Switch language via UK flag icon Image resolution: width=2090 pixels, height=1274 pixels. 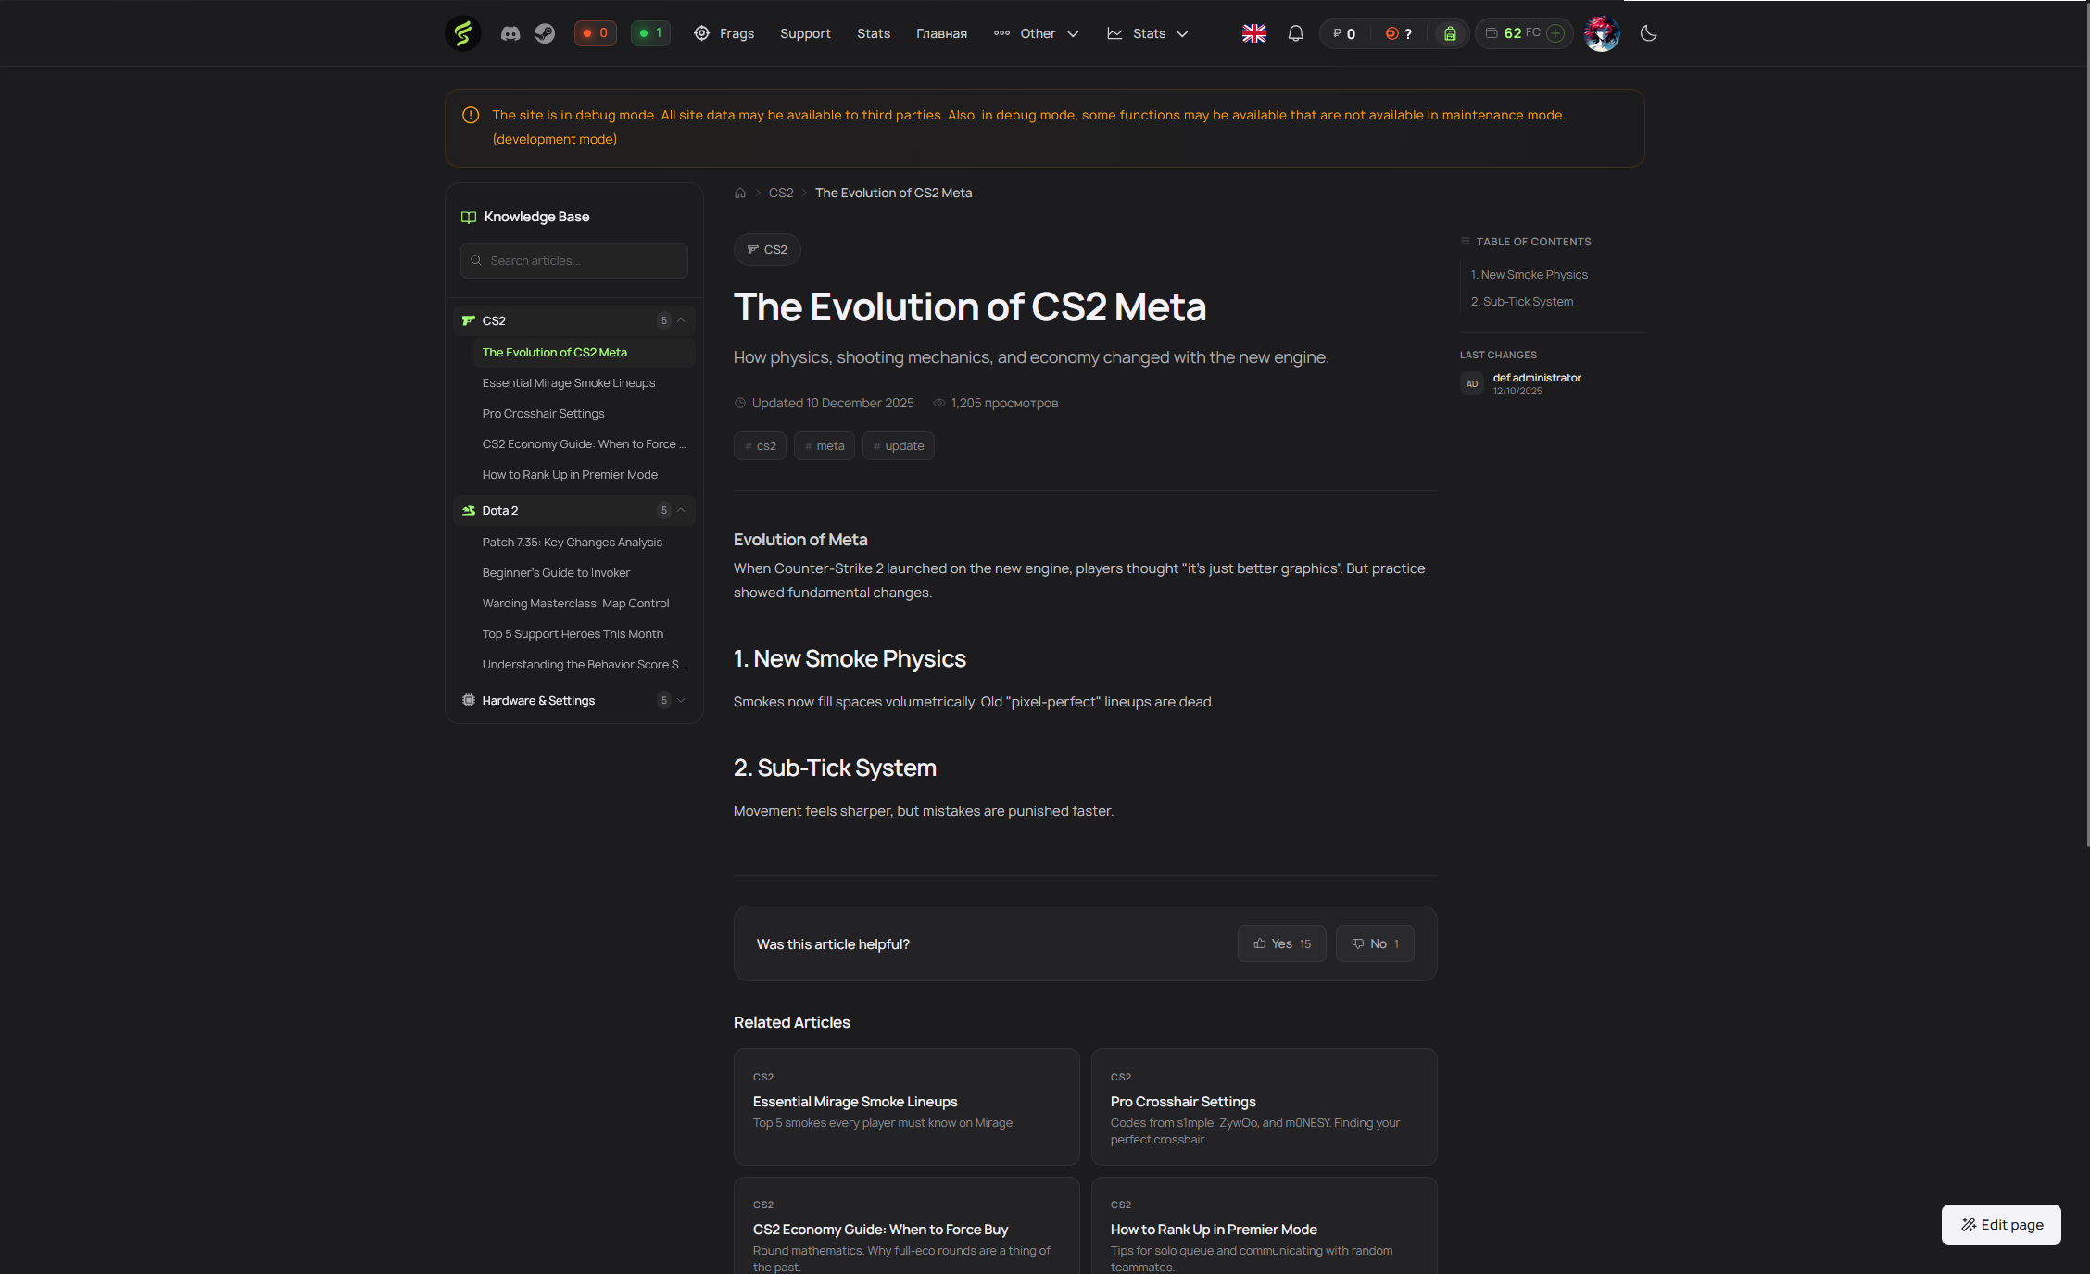pos(1253,33)
